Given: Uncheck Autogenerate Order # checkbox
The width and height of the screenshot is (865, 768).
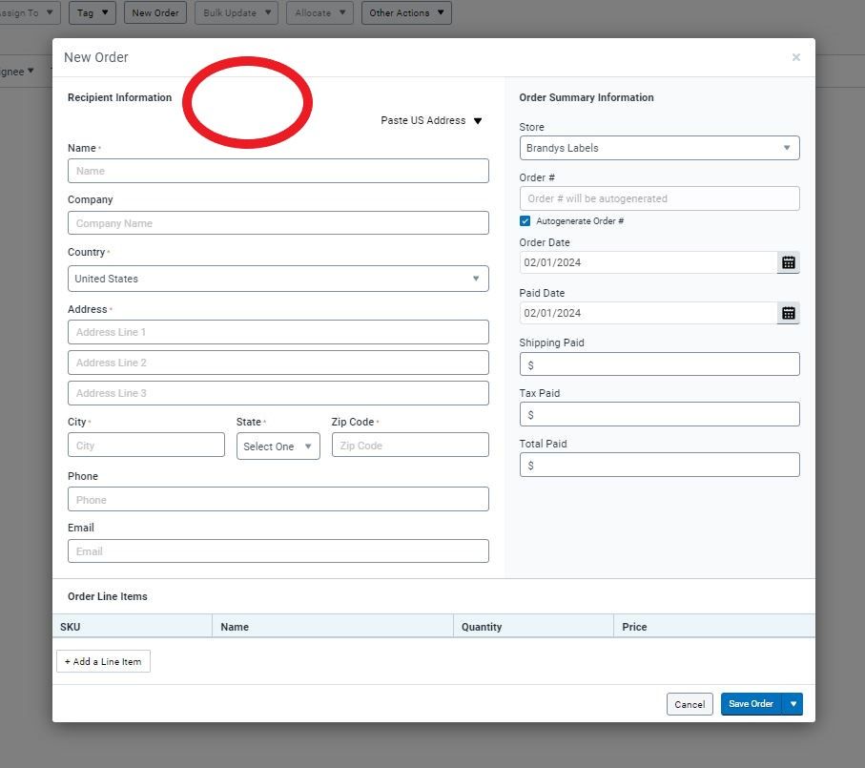Looking at the screenshot, I should [525, 221].
